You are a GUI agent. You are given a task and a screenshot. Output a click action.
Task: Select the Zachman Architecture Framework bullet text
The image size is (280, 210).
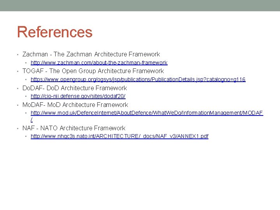tap(91, 54)
